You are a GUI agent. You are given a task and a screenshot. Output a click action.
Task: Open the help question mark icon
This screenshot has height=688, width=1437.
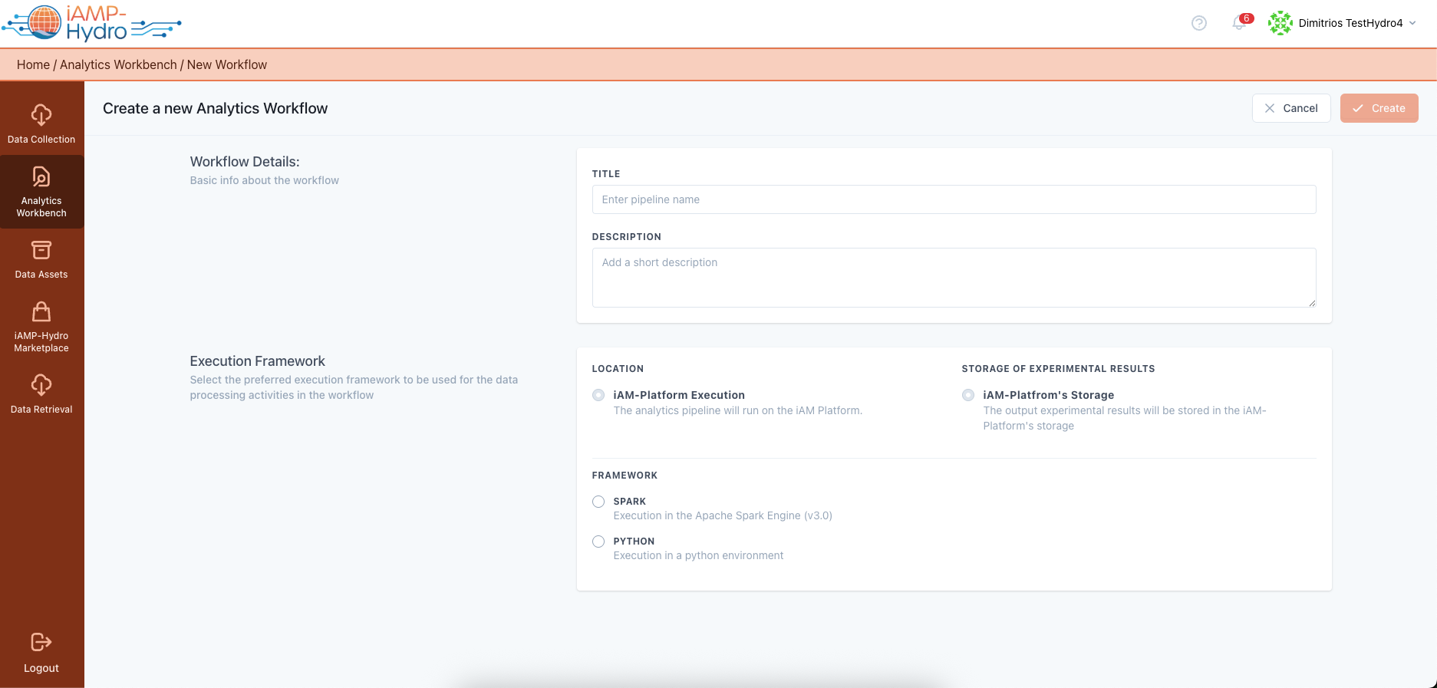coord(1198,23)
